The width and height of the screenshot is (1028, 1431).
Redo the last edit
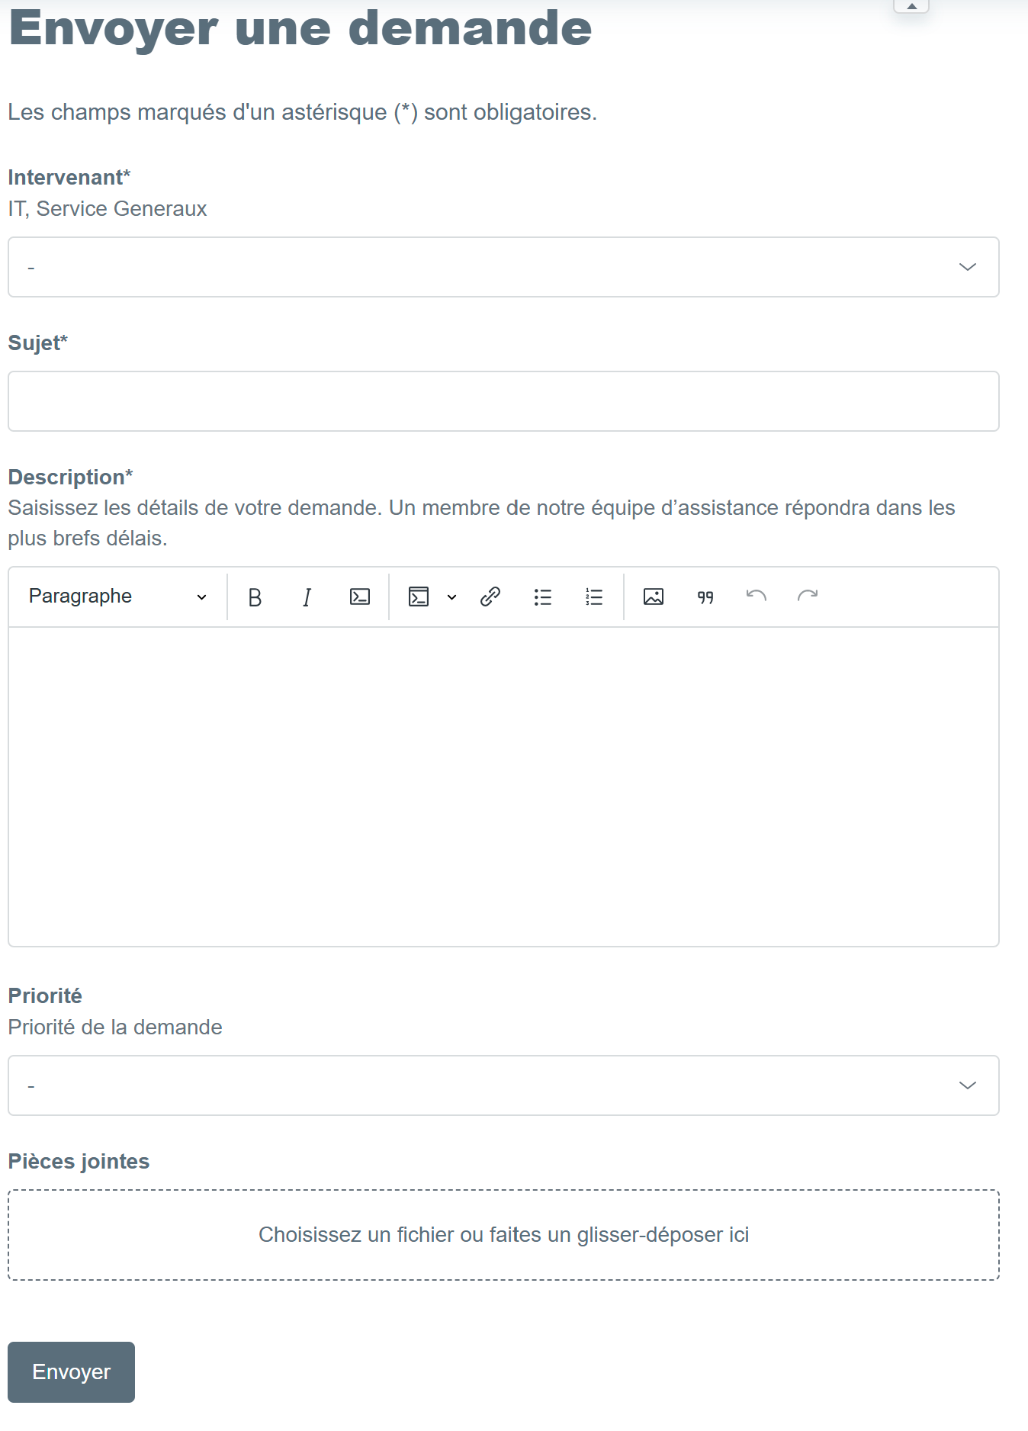808,596
